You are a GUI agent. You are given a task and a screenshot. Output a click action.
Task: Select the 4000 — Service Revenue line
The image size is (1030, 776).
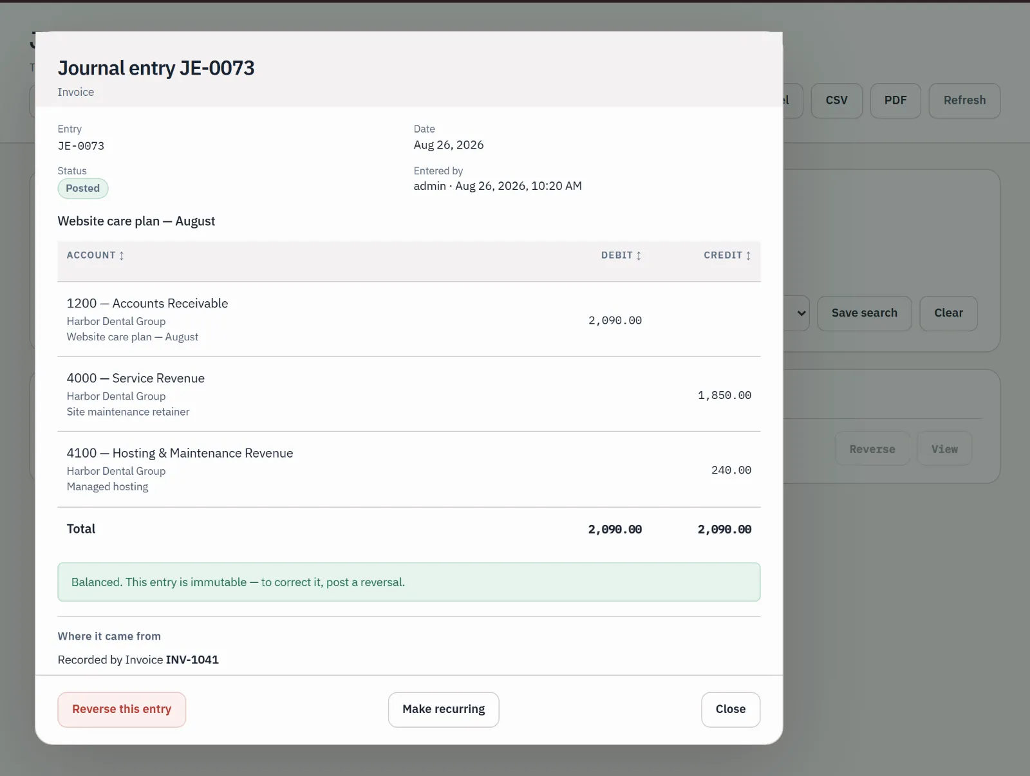[x=409, y=394]
